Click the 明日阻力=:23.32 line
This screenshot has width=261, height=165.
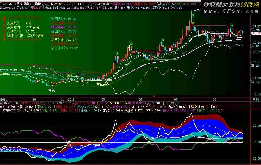pyautogui.click(x=64, y=31)
